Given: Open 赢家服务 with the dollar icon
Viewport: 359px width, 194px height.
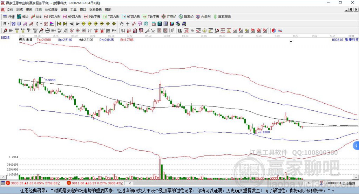Looking at the screenshot, I should [x=222, y=17].
